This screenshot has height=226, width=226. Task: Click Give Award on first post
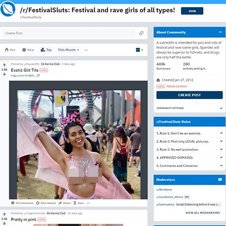click(46, 203)
